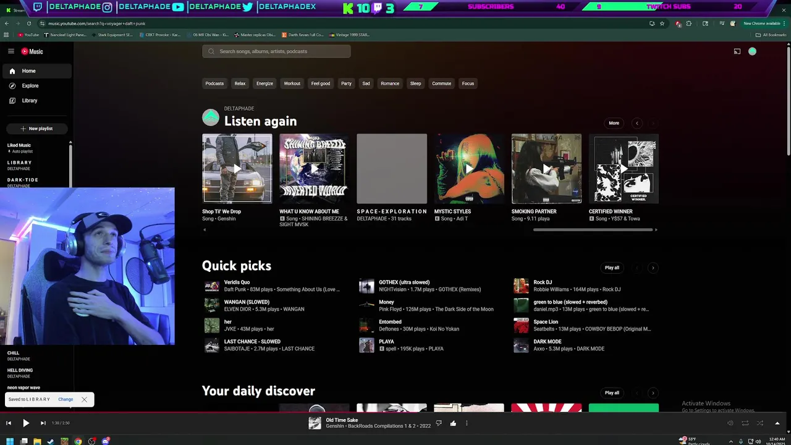Click the New Chrome available button
This screenshot has width=791, height=445.
(x=764, y=23)
